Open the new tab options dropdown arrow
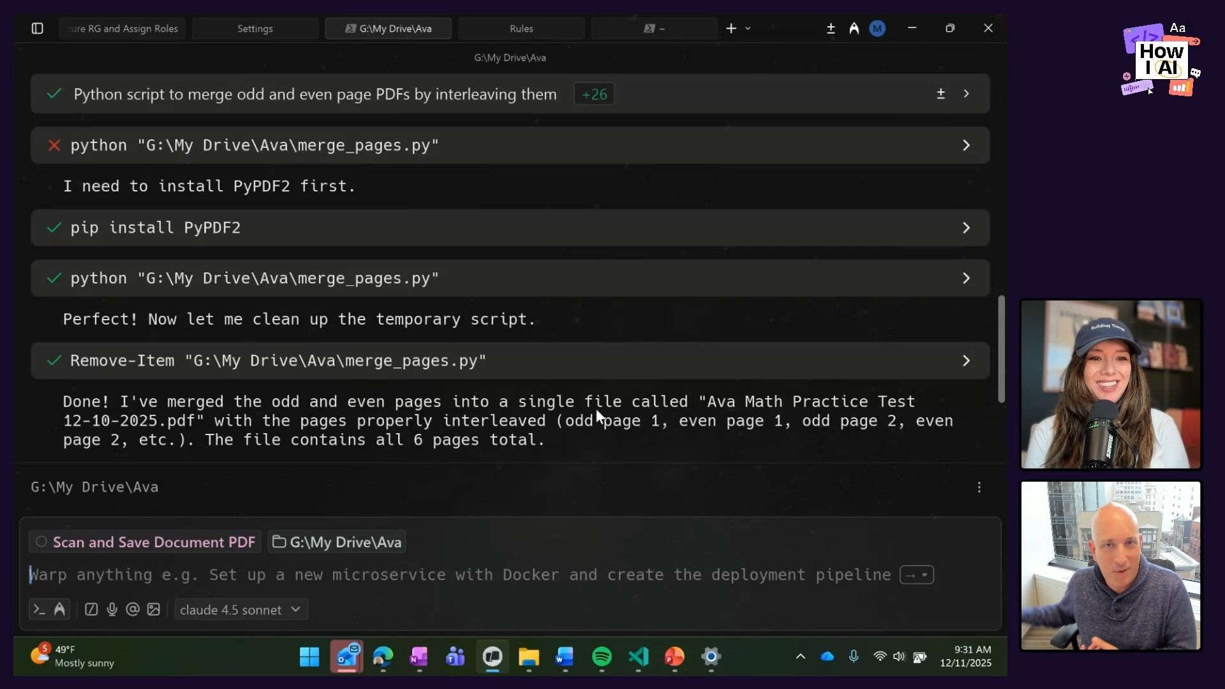The image size is (1225, 689). pos(748,28)
